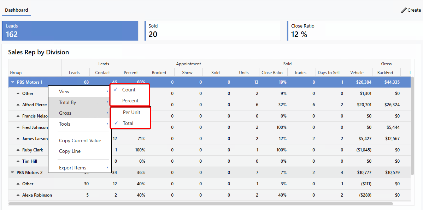This screenshot has width=423, height=210.
Task: Open the View submenu arrow
Action: pos(107,91)
